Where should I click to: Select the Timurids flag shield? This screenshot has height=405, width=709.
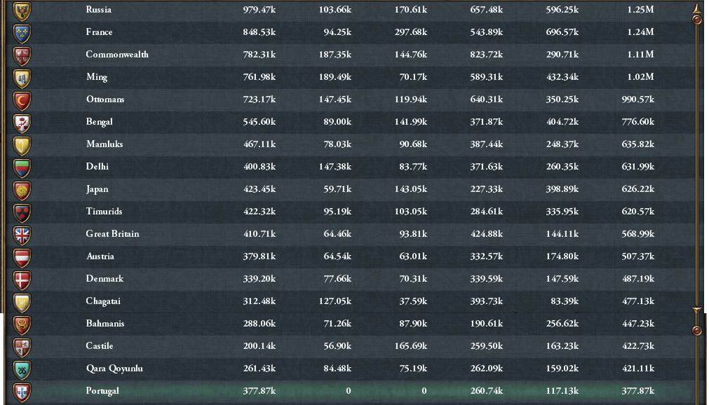pos(22,212)
